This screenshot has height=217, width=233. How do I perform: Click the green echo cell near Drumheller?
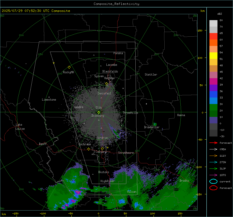tap(155, 124)
